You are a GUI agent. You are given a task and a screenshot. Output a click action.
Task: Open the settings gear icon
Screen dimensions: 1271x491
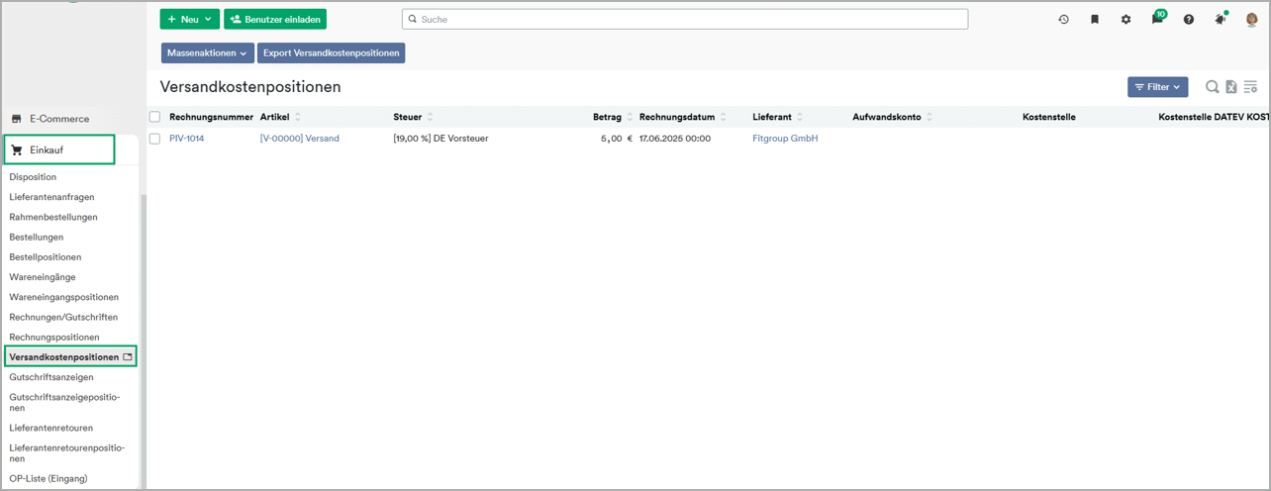click(x=1125, y=19)
